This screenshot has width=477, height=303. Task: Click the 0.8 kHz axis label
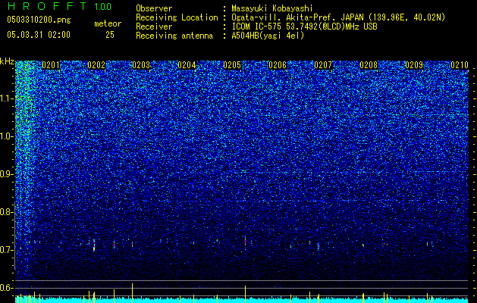[x=6, y=212]
